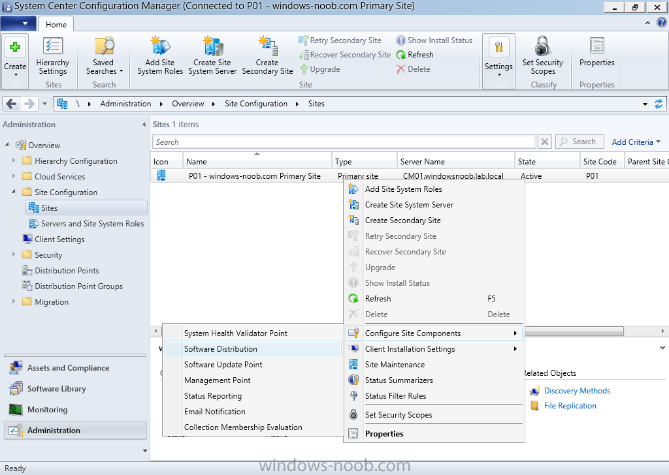Choose Status Summarizers in context menu
The height and width of the screenshot is (475, 669).
point(434,380)
